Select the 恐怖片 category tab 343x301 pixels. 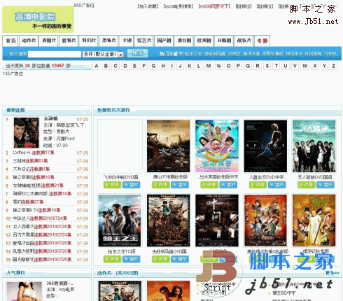point(108,41)
